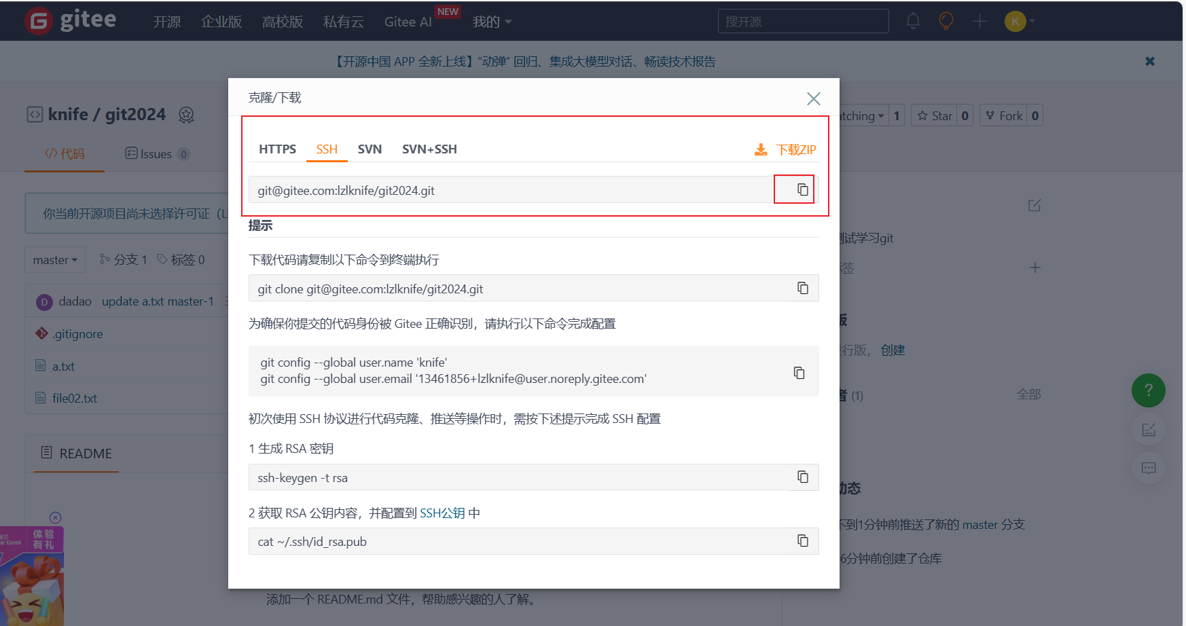Open the 开源中国 APP announcement link

click(x=524, y=62)
